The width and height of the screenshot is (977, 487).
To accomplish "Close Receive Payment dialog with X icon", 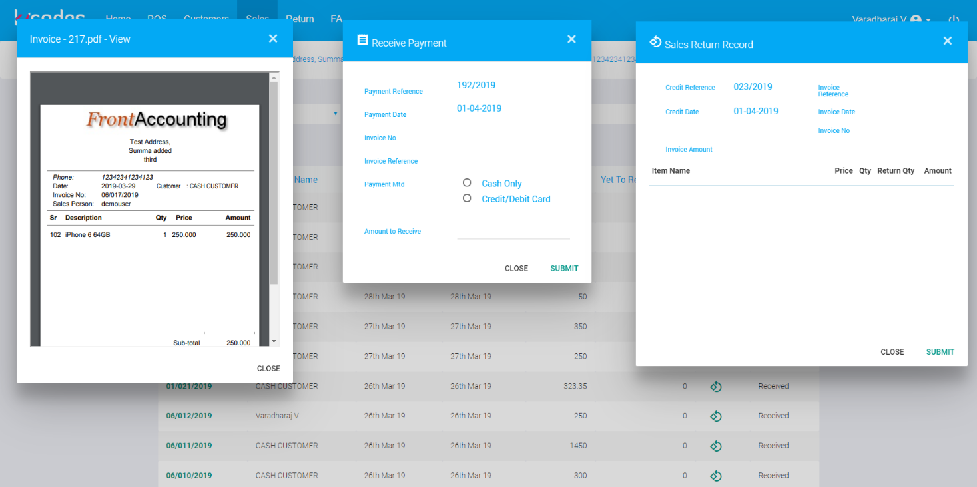I will tap(571, 39).
